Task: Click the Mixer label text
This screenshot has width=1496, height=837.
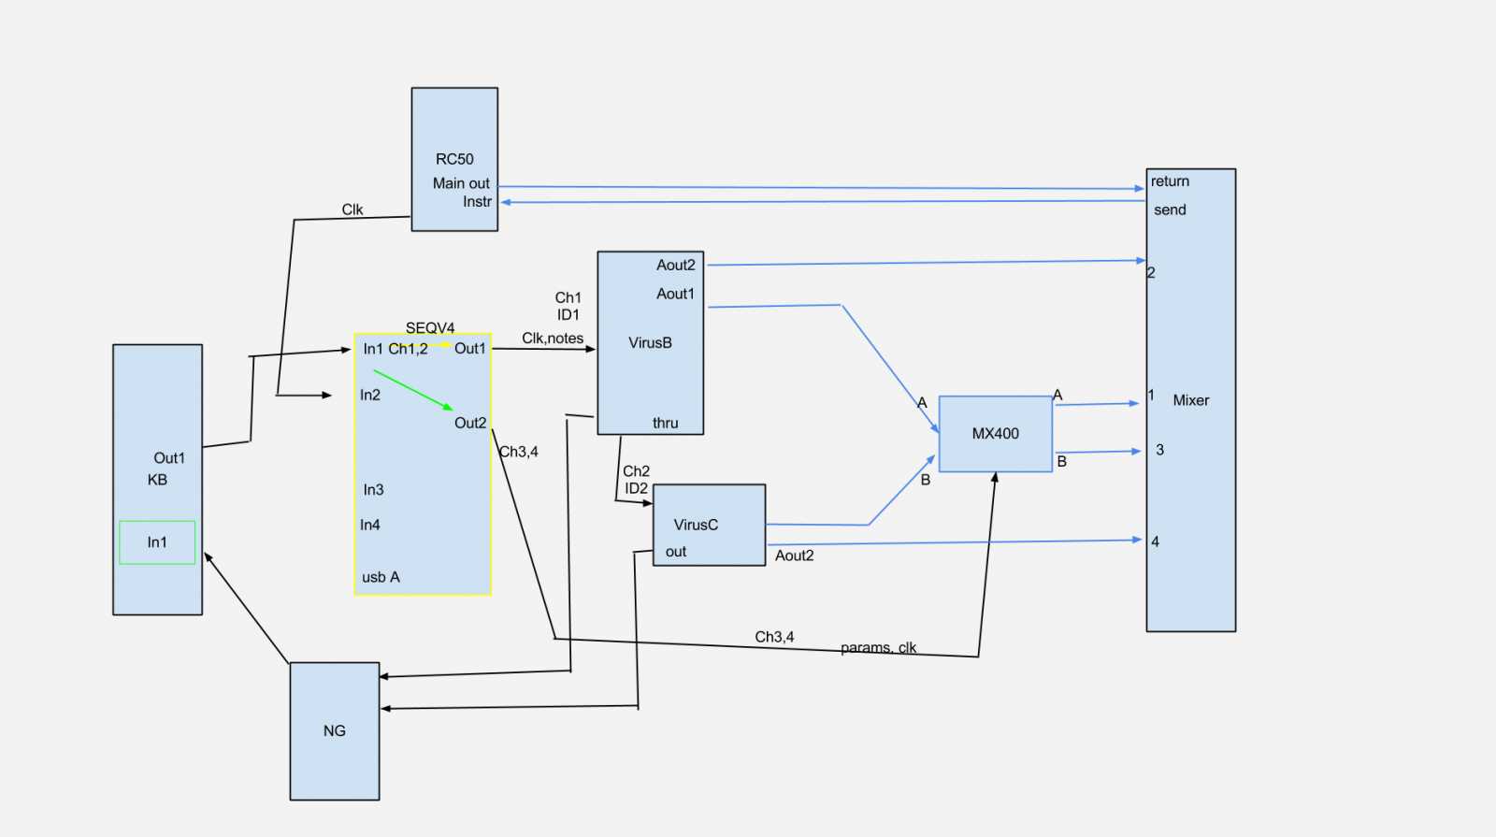Action: pos(1190,400)
